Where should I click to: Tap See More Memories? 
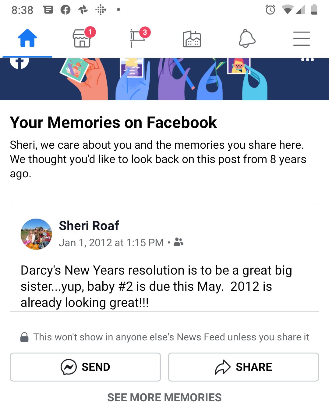coord(164,397)
